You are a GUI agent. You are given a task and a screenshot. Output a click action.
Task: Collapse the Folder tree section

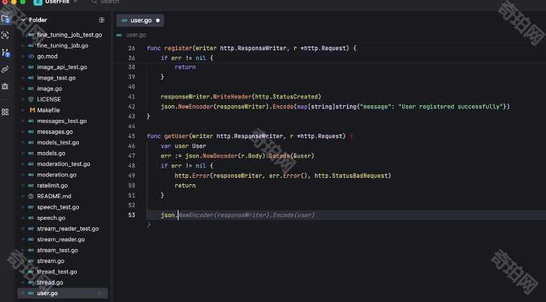pos(23,20)
